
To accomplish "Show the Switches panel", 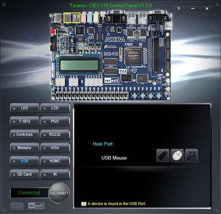I will click(x=24, y=134).
